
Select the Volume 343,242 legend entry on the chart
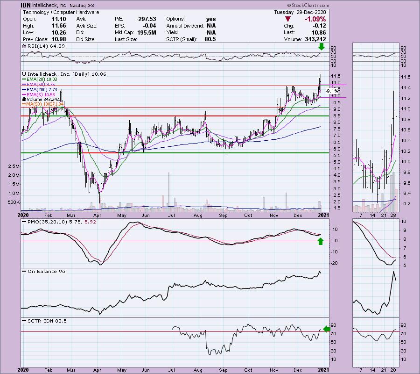click(x=41, y=100)
